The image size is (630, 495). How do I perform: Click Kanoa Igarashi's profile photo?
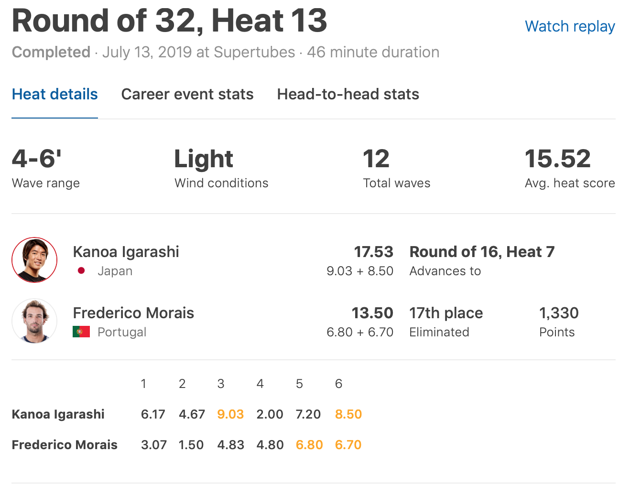point(34,260)
